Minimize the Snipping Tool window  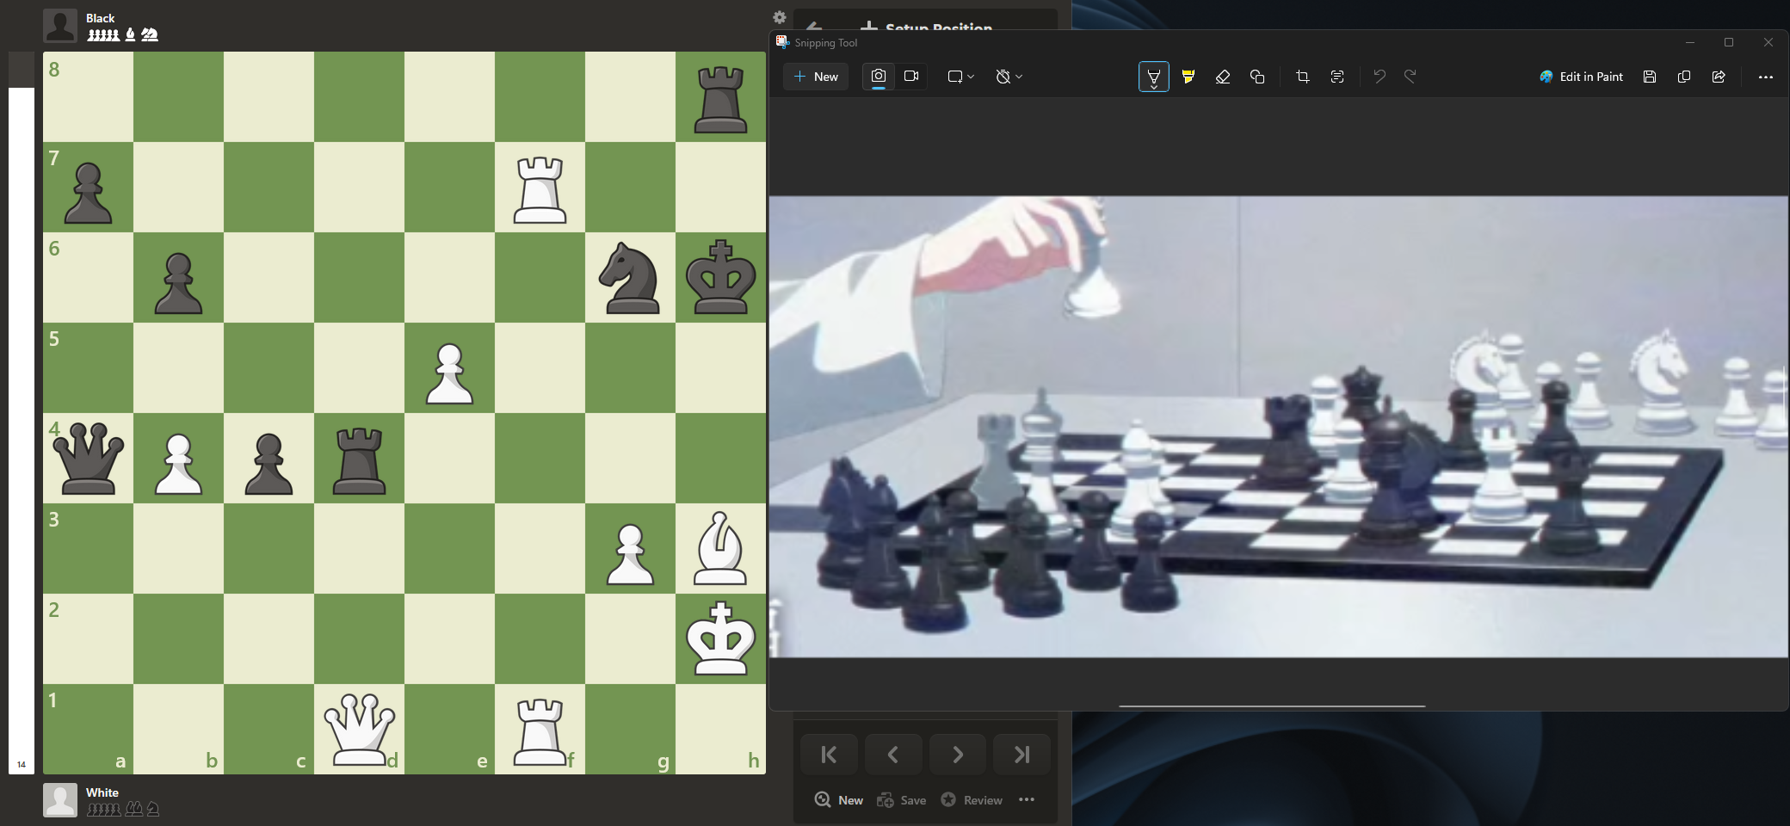1690,42
